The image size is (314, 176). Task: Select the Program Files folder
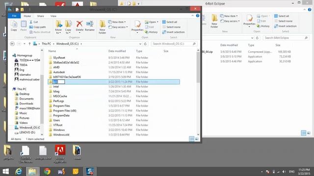click(x=61, y=106)
